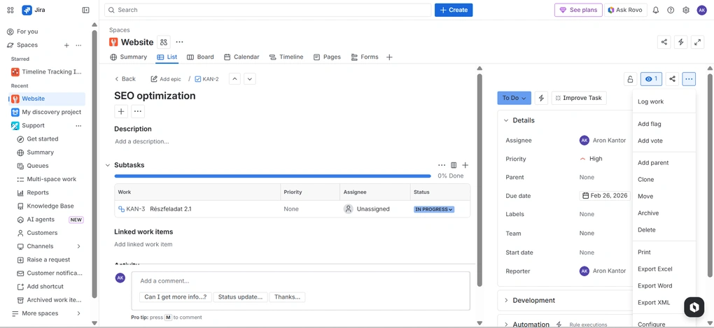Click the See plans button
The height and width of the screenshot is (328, 714).
point(578,10)
